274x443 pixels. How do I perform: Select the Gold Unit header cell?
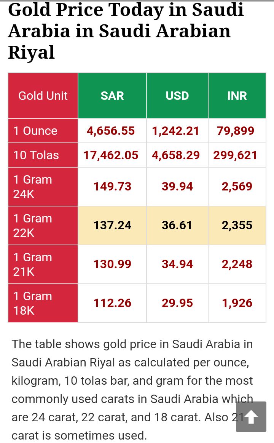tap(43, 96)
